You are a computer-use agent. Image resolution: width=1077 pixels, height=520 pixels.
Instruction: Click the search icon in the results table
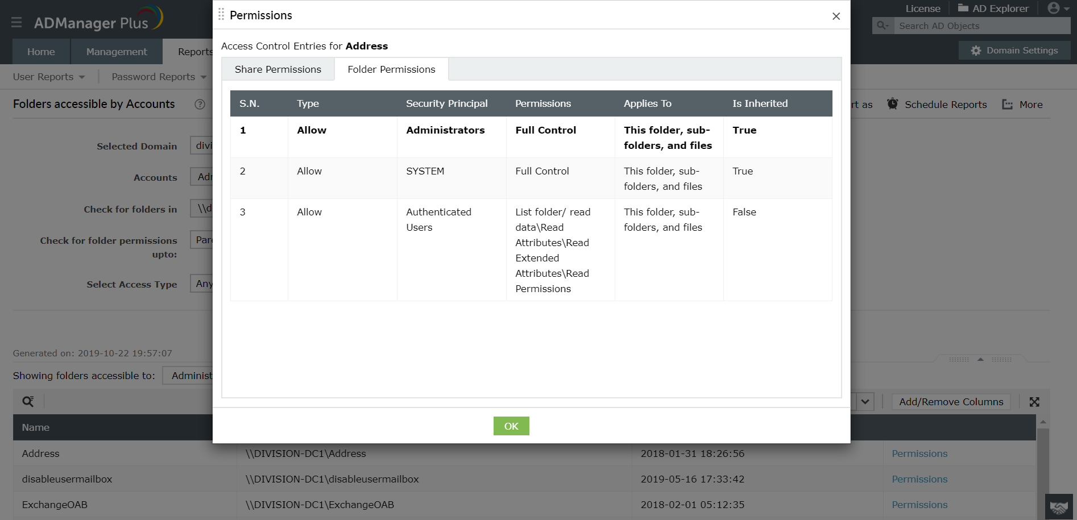click(27, 401)
